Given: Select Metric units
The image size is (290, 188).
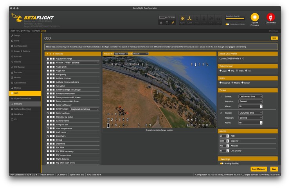Looking at the screenshot, I should click(232, 83).
